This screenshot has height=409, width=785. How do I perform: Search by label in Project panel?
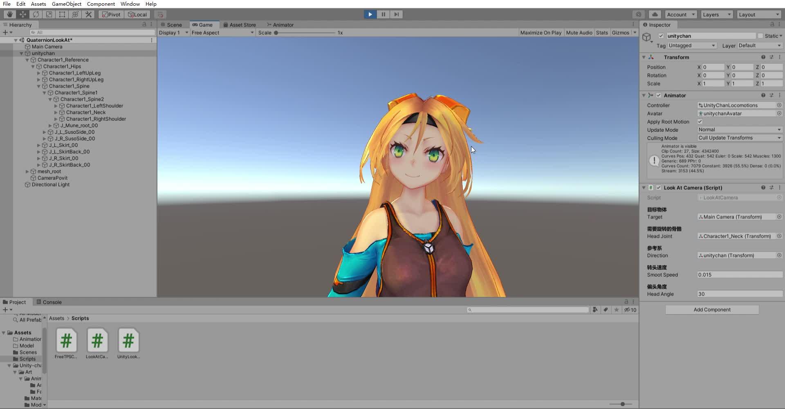click(606, 310)
